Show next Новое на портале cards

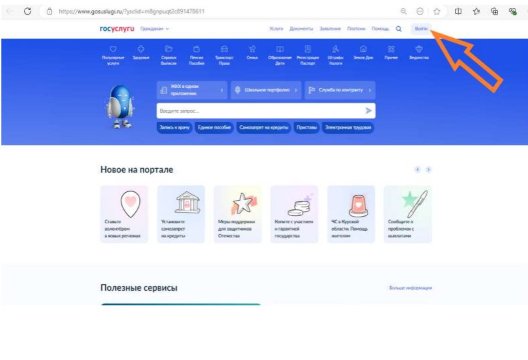pyautogui.click(x=428, y=169)
